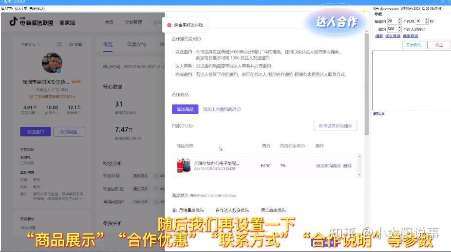
Task: Select the 合作达人数多优先 radio option
Action: (x=211, y=210)
